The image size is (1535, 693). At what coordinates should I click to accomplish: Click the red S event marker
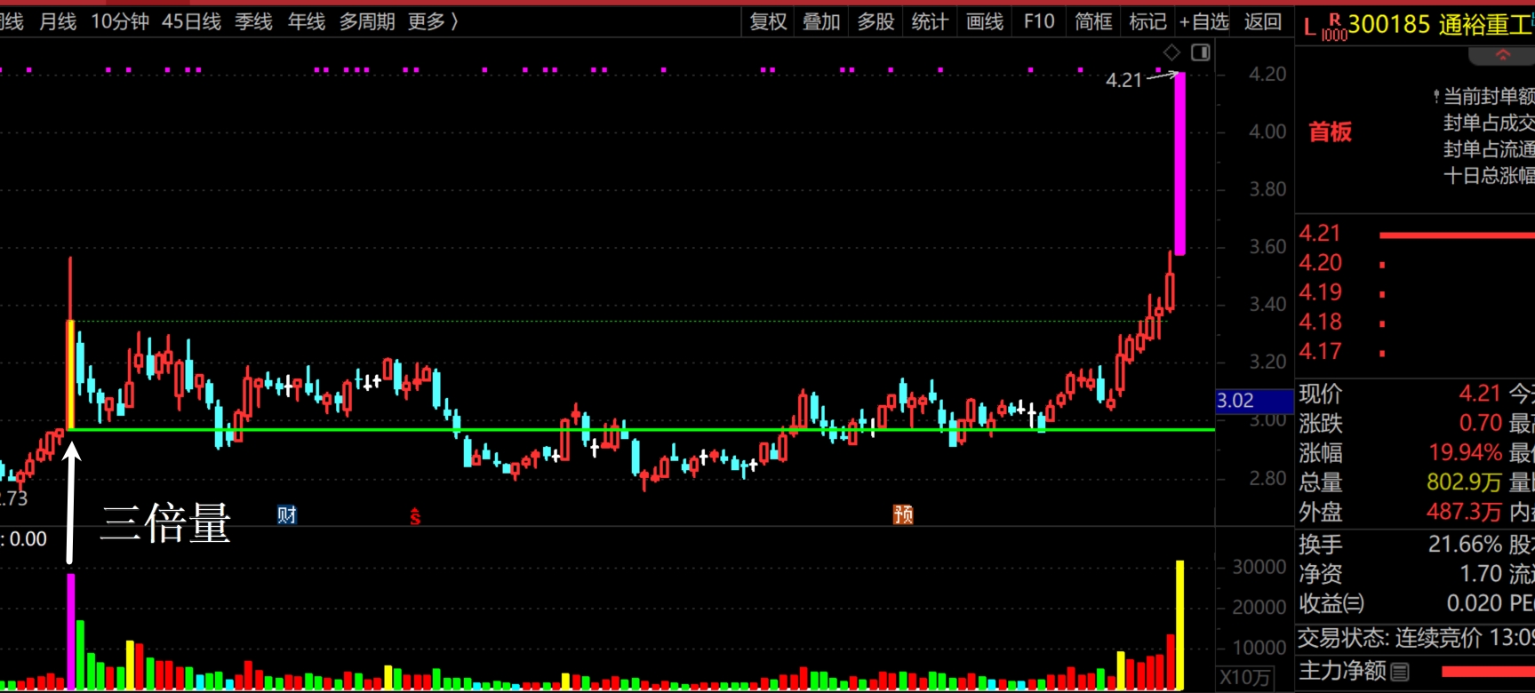pyautogui.click(x=415, y=516)
